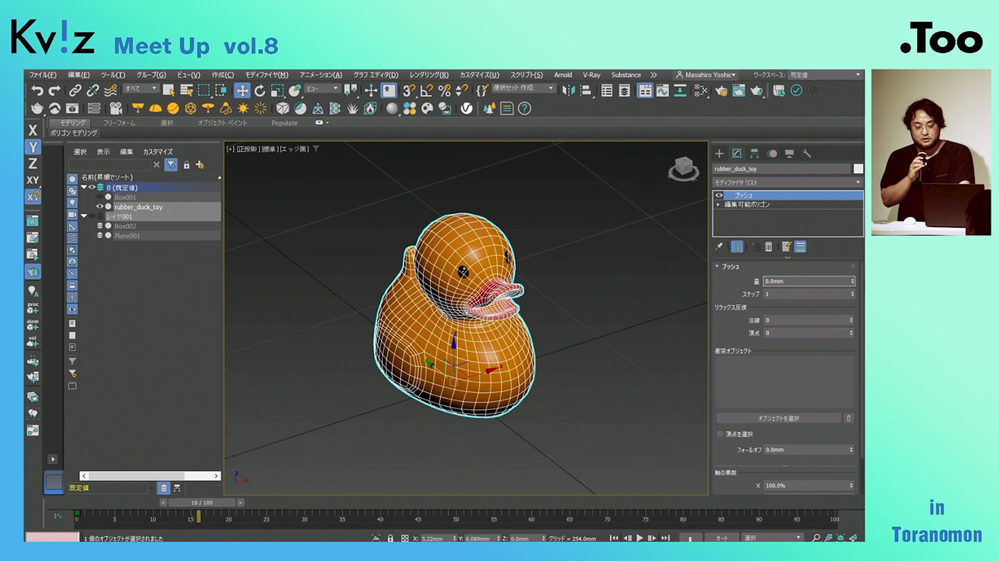Toggle visibility eye of rubber_duck_toy

[x=100, y=207]
